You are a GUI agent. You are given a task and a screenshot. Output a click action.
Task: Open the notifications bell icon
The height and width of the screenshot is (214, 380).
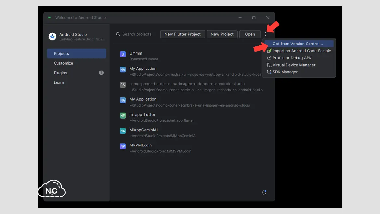point(264,193)
